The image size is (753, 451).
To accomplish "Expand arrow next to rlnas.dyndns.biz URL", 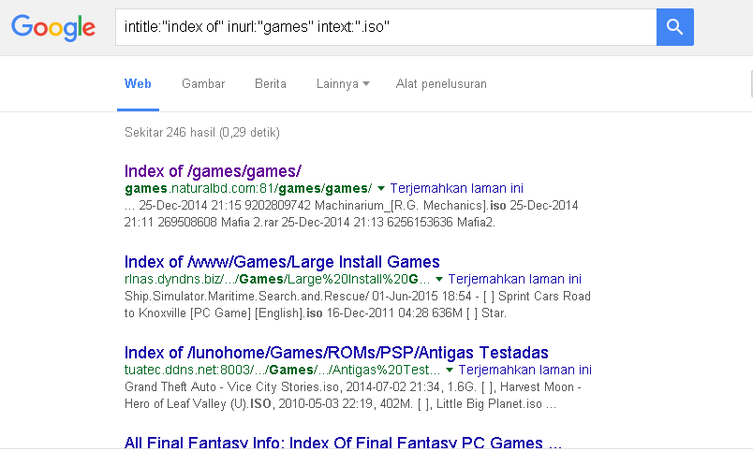I will [439, 279].
